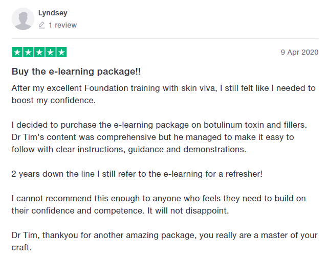The height and width of the screenshot is (259, 328).
Task: Click the line mentioning botulinum toxin and fillers
Action: coord(159,125)
